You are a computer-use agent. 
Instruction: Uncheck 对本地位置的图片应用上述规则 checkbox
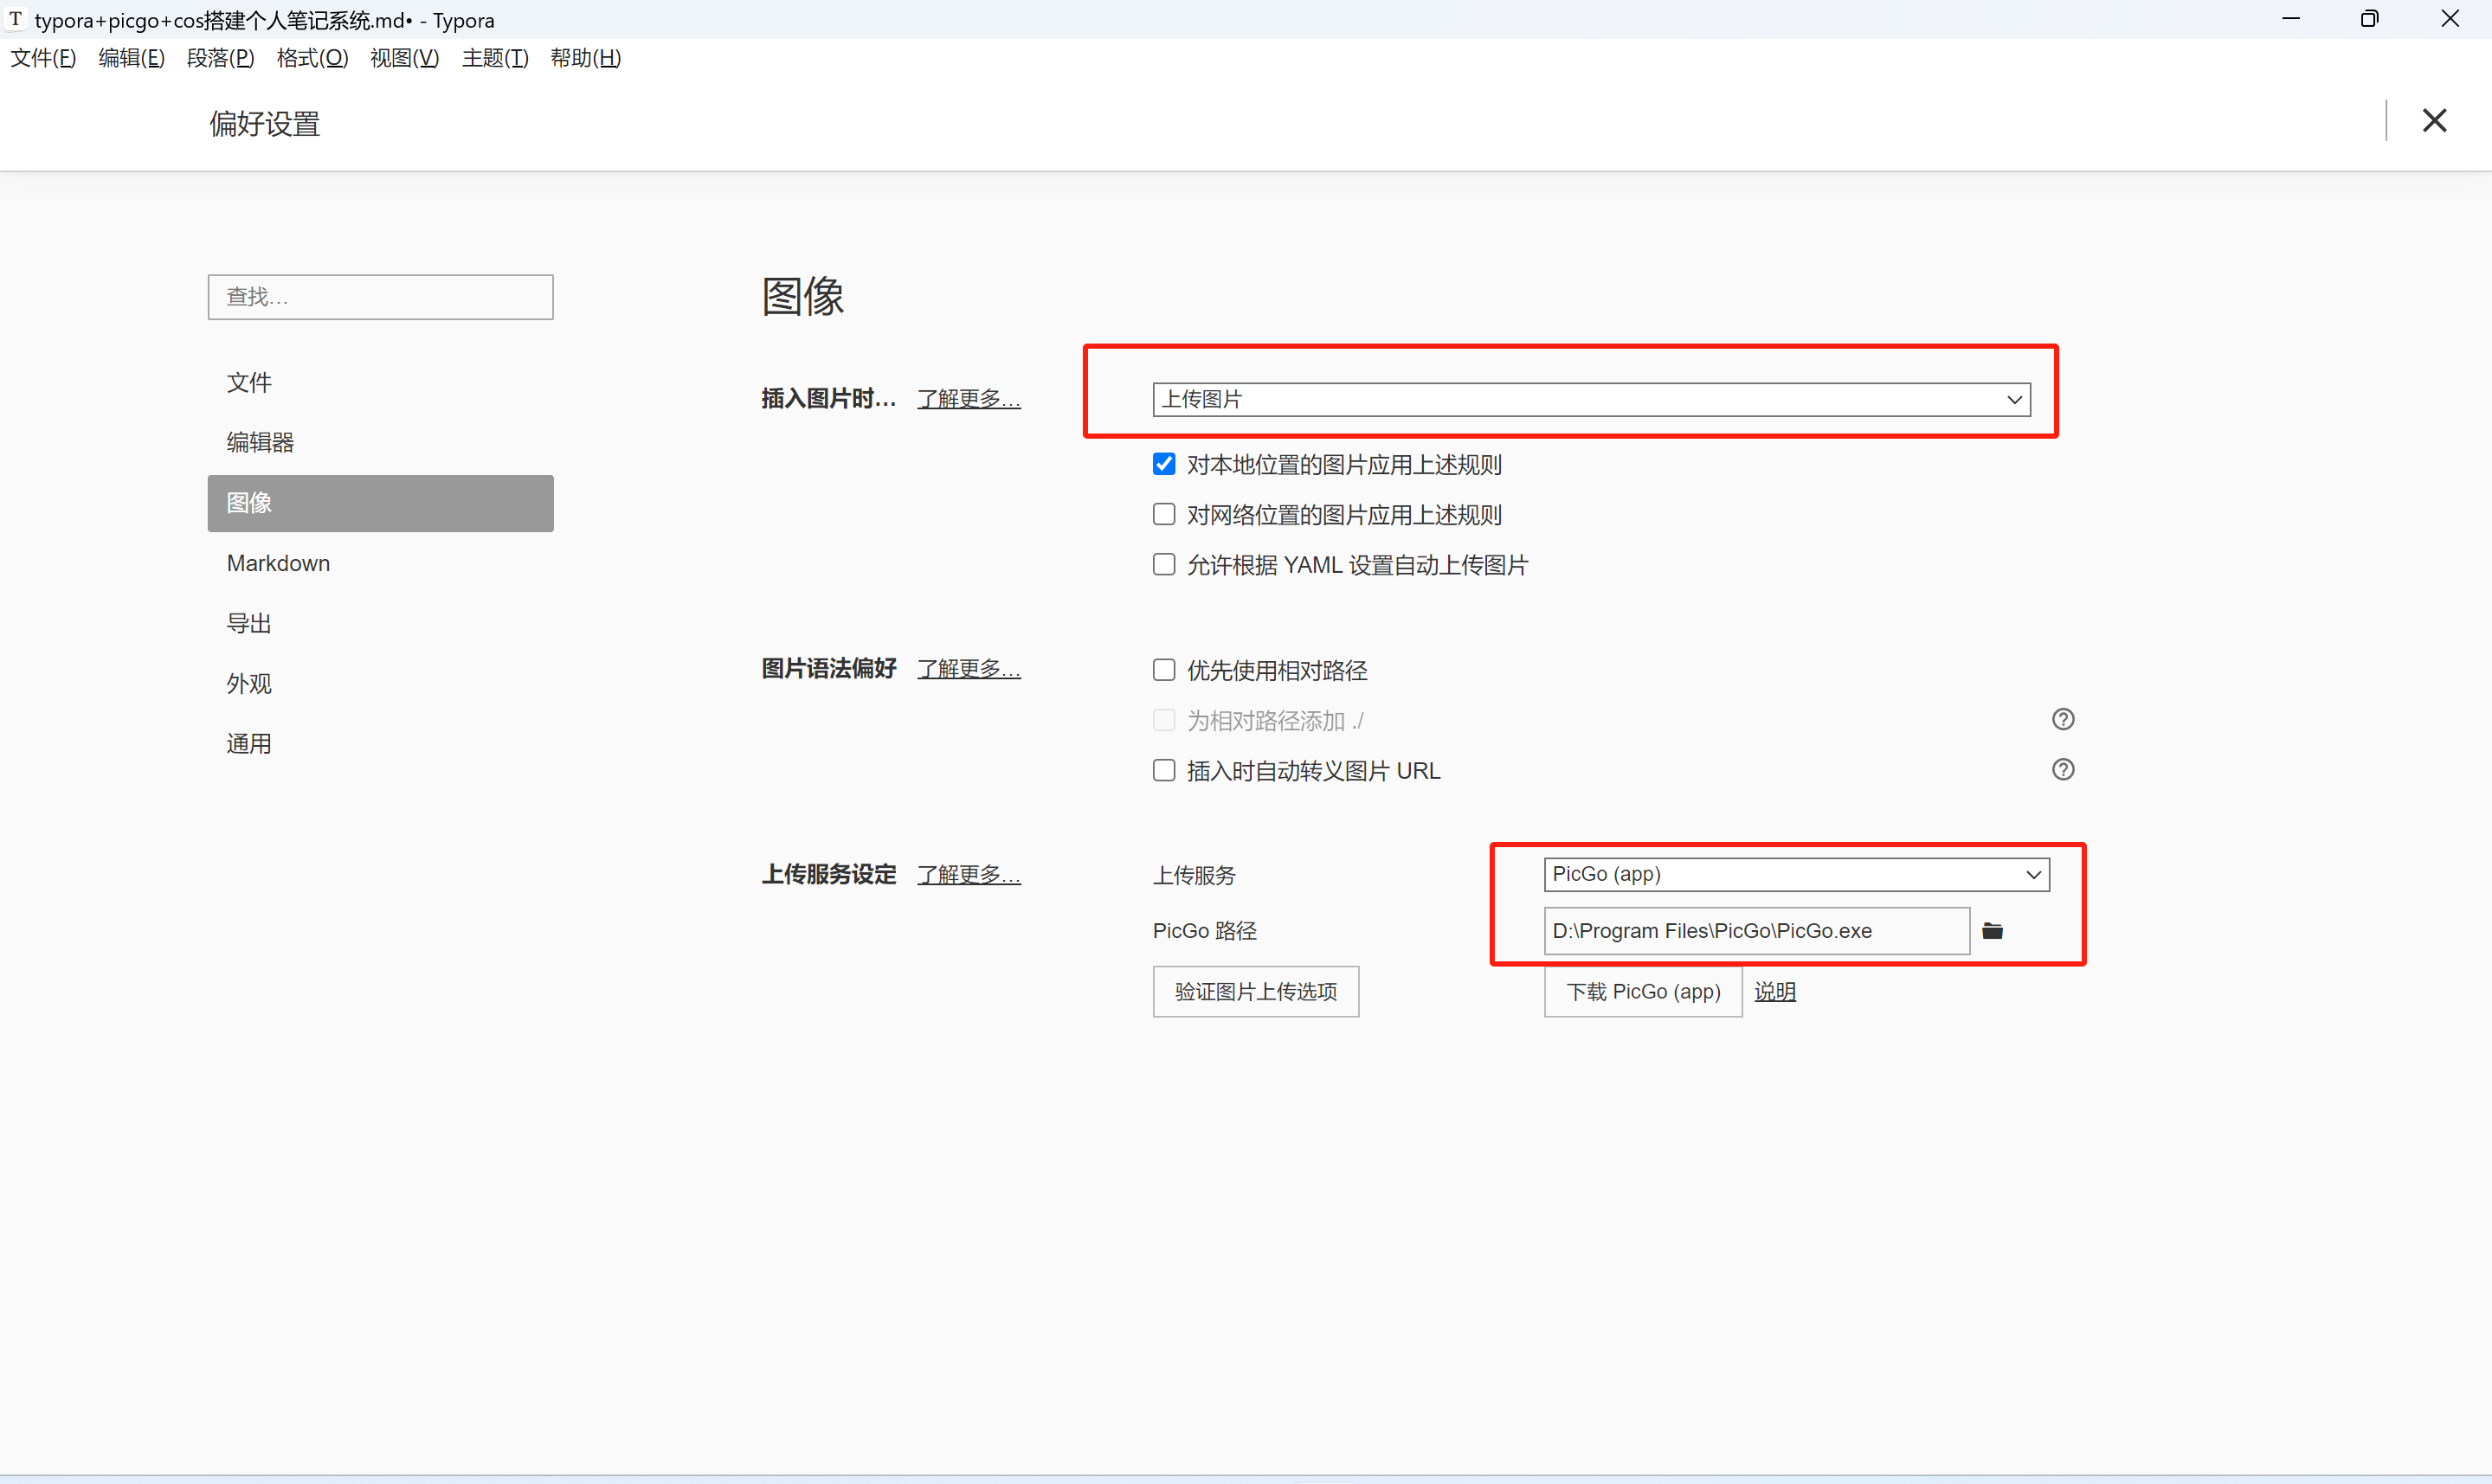tap(1164, 464)
